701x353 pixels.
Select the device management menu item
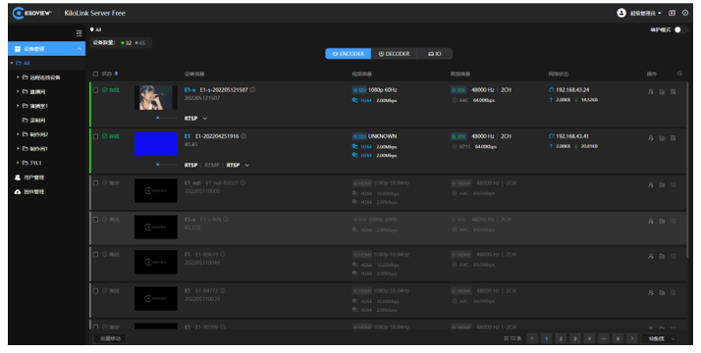(46, 49)
